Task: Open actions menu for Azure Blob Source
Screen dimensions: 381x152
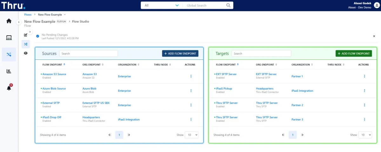Action: click(191, 91)
